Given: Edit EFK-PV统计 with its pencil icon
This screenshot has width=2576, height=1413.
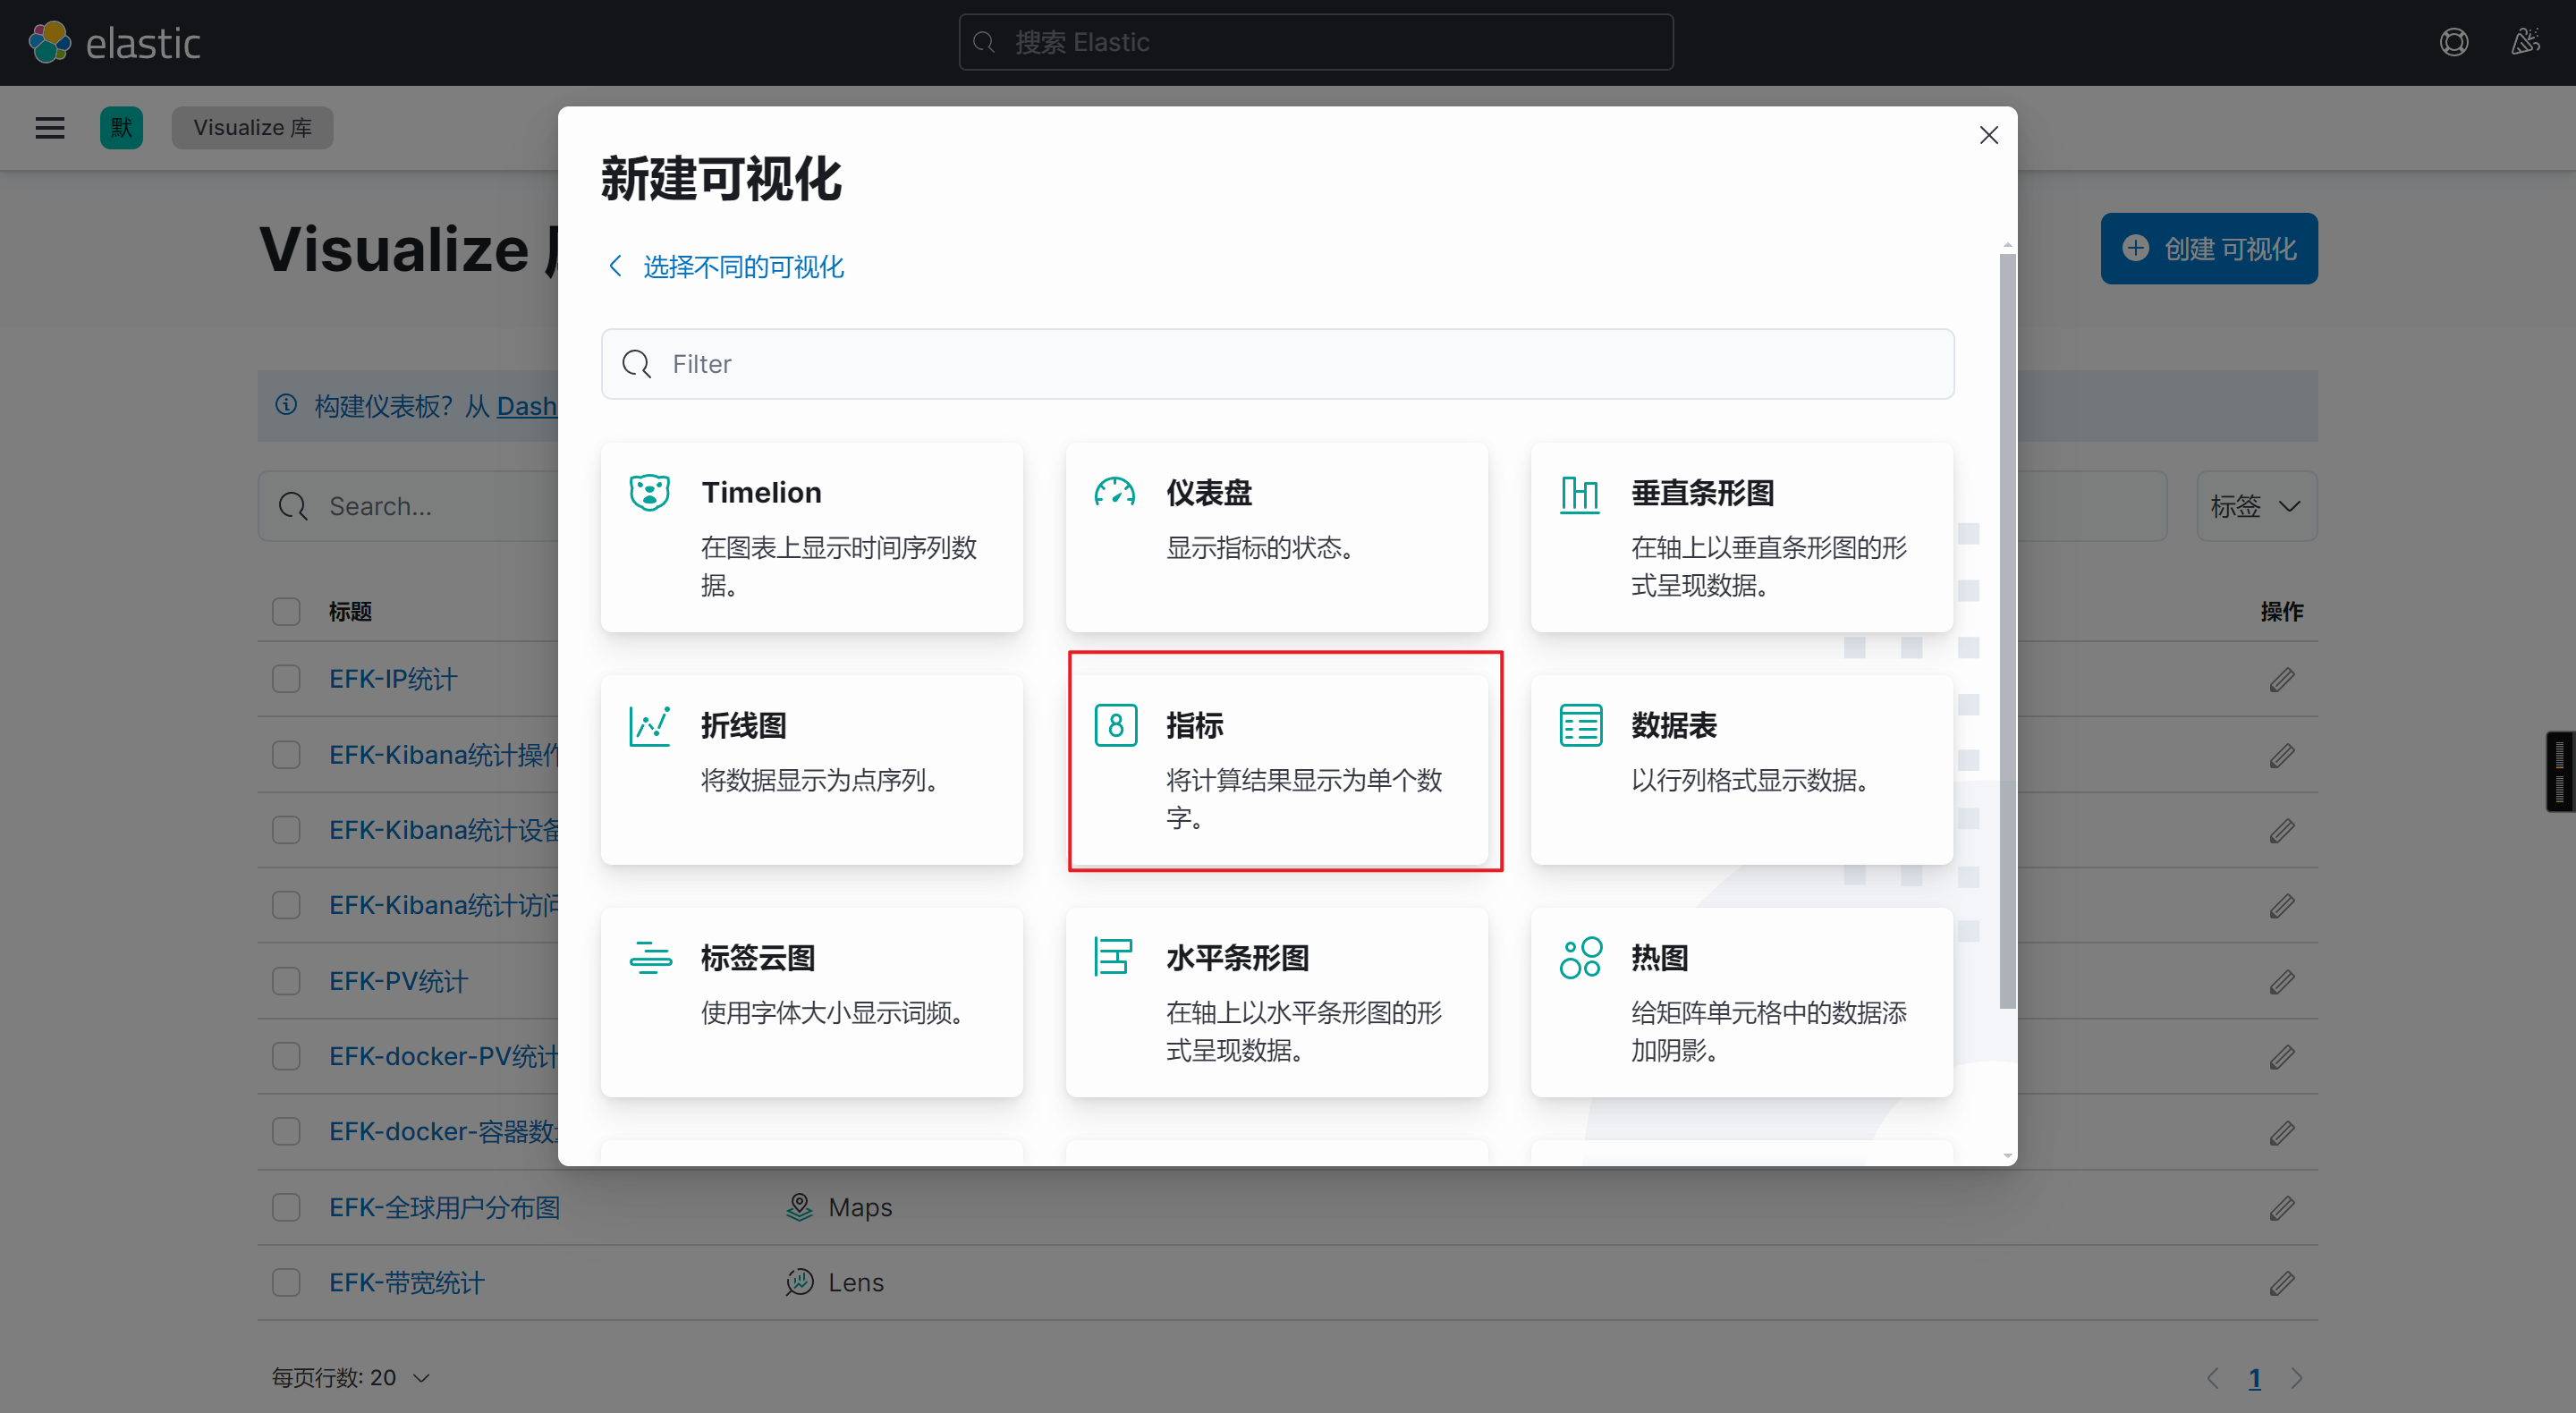Looking at the screenshot, I should [x=2281, y=982].
